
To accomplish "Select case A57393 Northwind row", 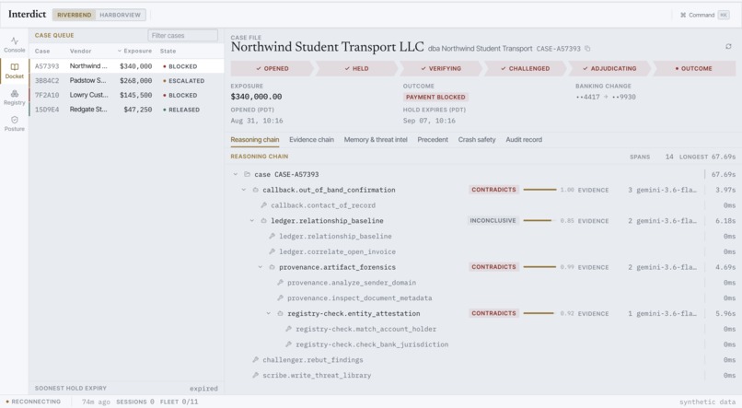I will (x=126, y=66).
